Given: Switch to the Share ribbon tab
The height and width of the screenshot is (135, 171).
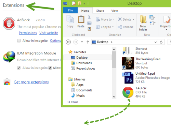Looking at the screenshot, I should tap(100, 11).
